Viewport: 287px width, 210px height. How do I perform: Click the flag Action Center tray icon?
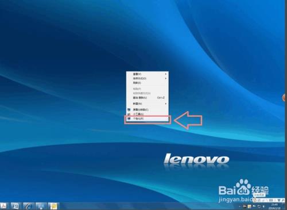[254, 207]
